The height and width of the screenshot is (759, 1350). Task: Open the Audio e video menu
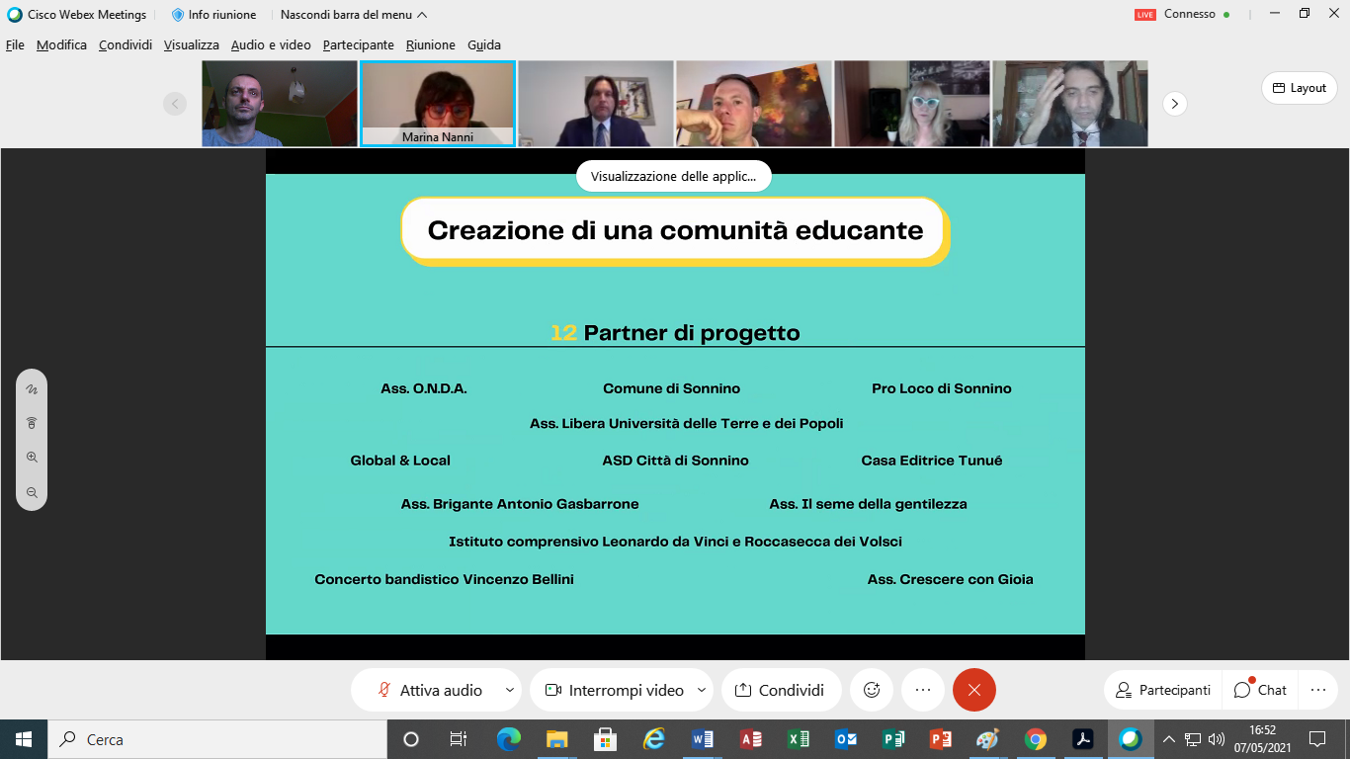coord(271,44)
